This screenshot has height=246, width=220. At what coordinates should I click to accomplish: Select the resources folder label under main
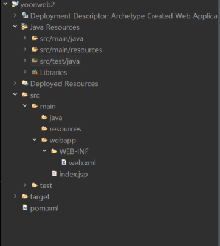(x=65, y=129)
